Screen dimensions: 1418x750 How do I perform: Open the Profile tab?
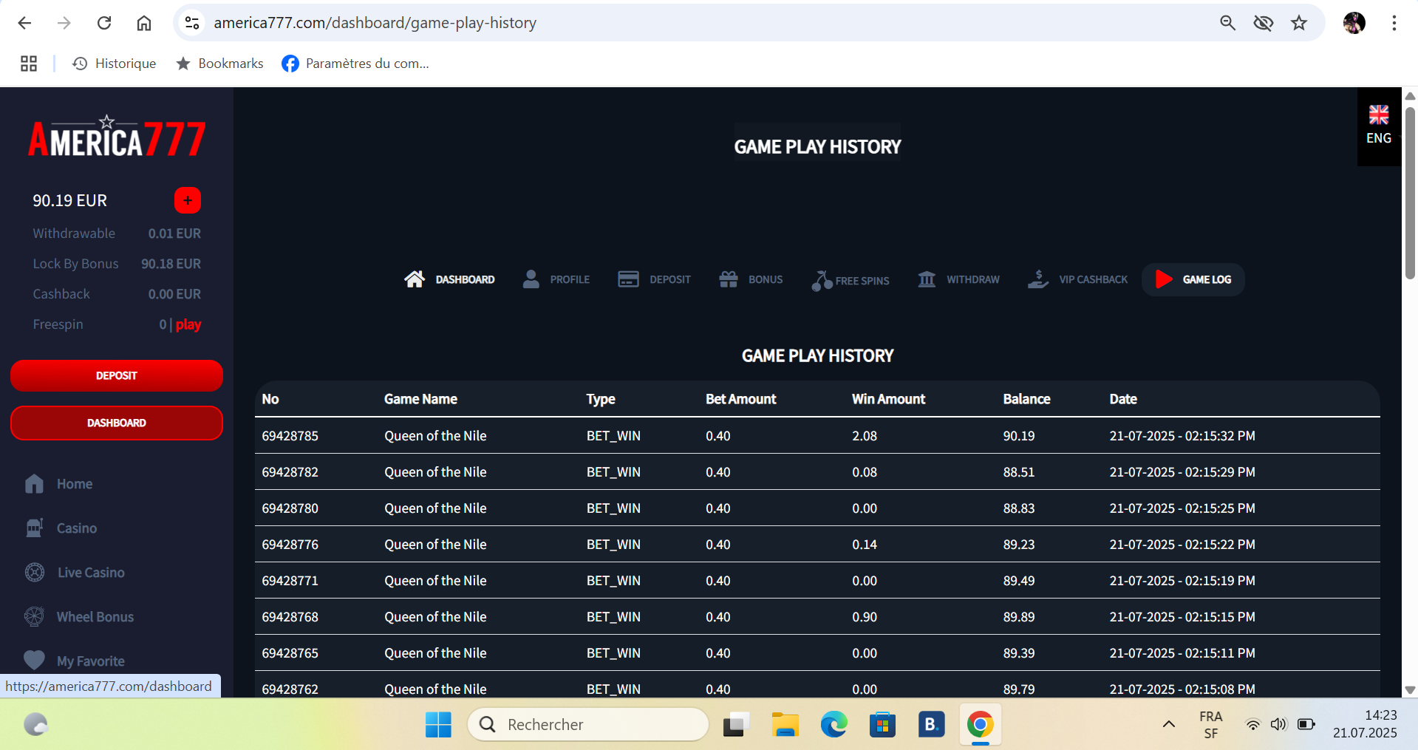(556, 279)
